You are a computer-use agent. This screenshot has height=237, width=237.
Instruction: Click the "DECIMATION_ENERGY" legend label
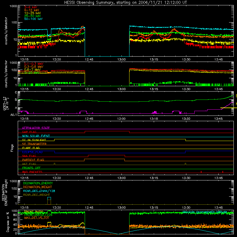(38, 183)
